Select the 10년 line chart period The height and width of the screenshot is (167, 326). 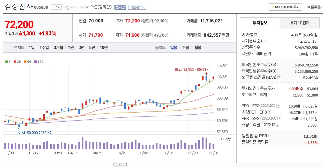point(104,47)
